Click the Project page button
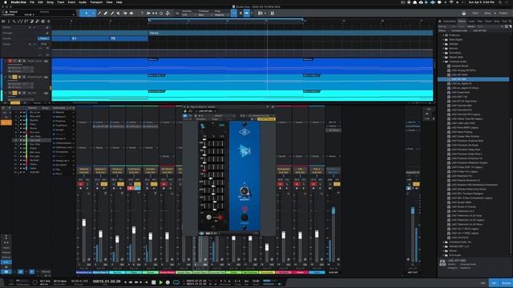 [503, 14]
